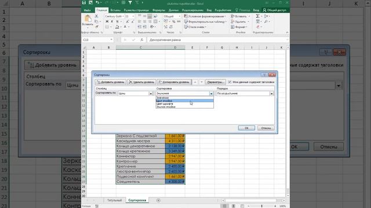The image size is (371, 208).
Task: Open the Name Box dropdown arrow
Action: click(x=111, y=40)
